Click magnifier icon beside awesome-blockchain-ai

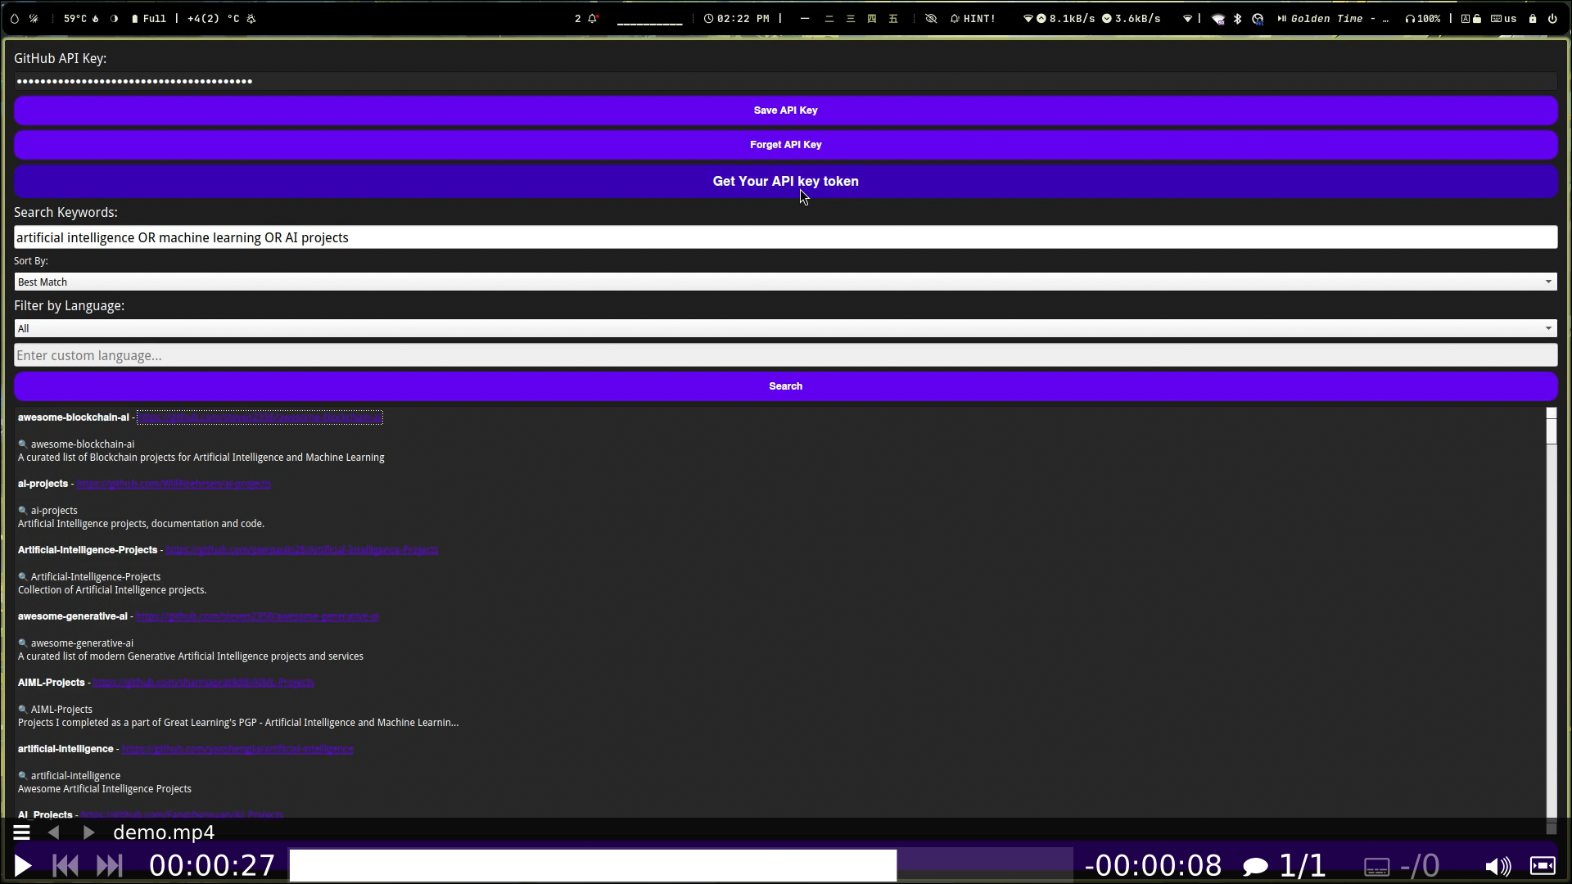23,444
